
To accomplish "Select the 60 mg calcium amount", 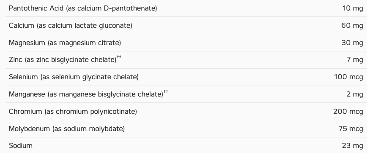I will coord(352,25).
